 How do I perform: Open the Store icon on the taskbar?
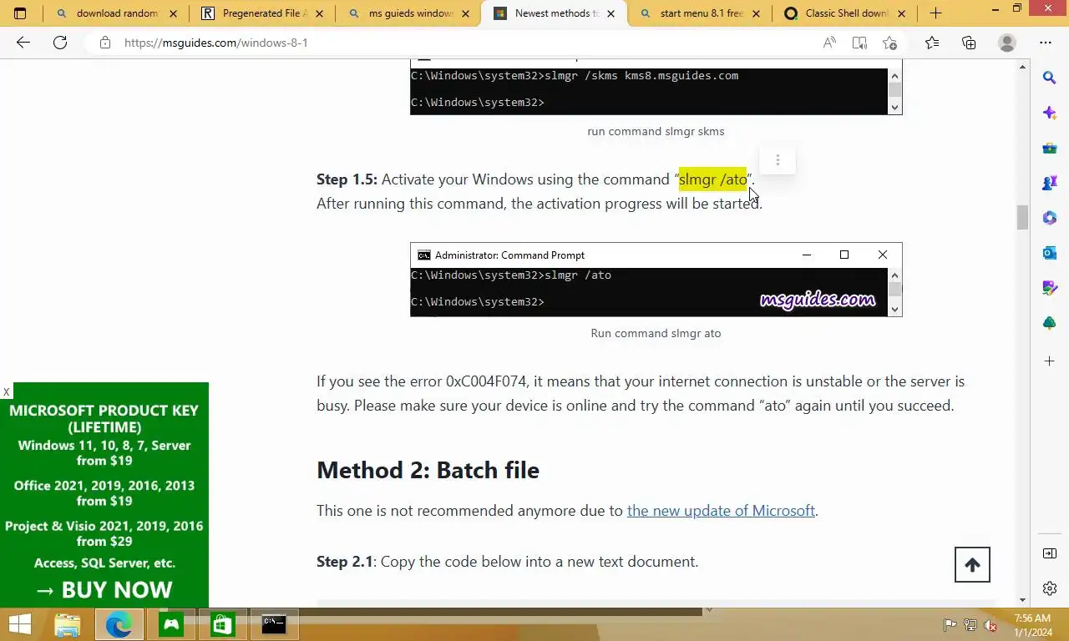click(222, 624)
